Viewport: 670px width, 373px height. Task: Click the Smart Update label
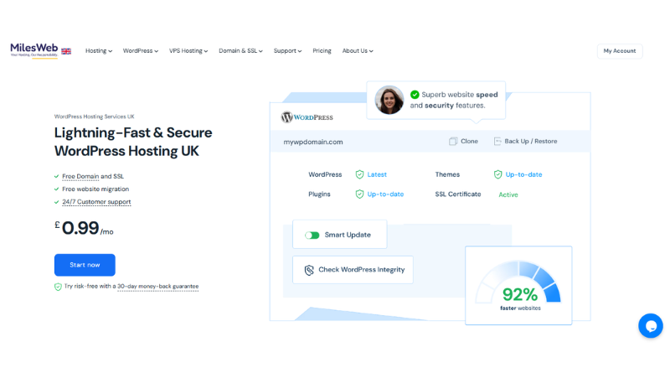pyautogui.click(x=348, y=235)
